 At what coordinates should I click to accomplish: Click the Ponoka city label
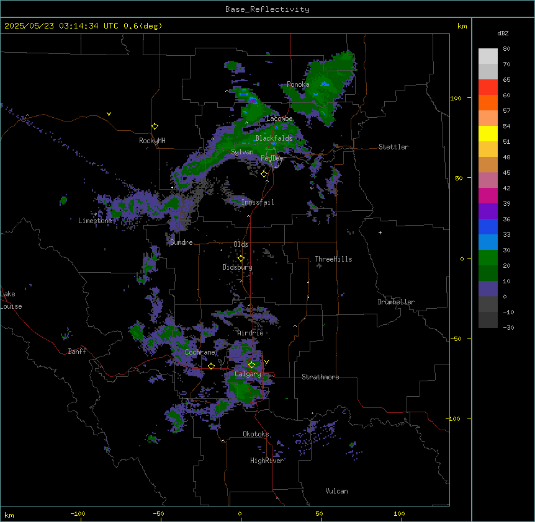[x=298, y=84]
